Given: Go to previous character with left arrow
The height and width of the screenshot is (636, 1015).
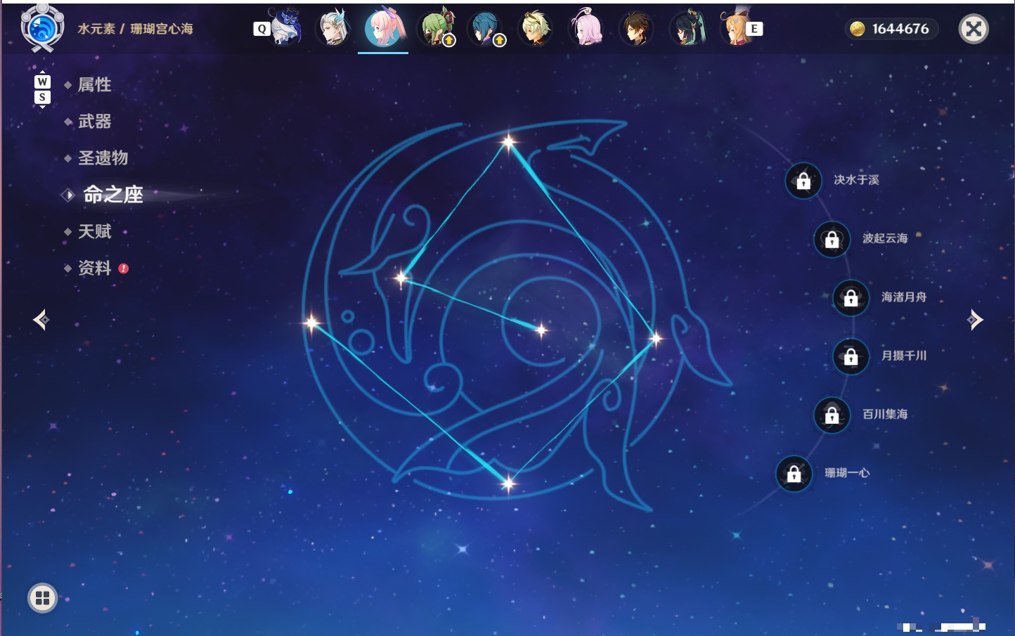Looking at the screenshot, I should point(41,320).
